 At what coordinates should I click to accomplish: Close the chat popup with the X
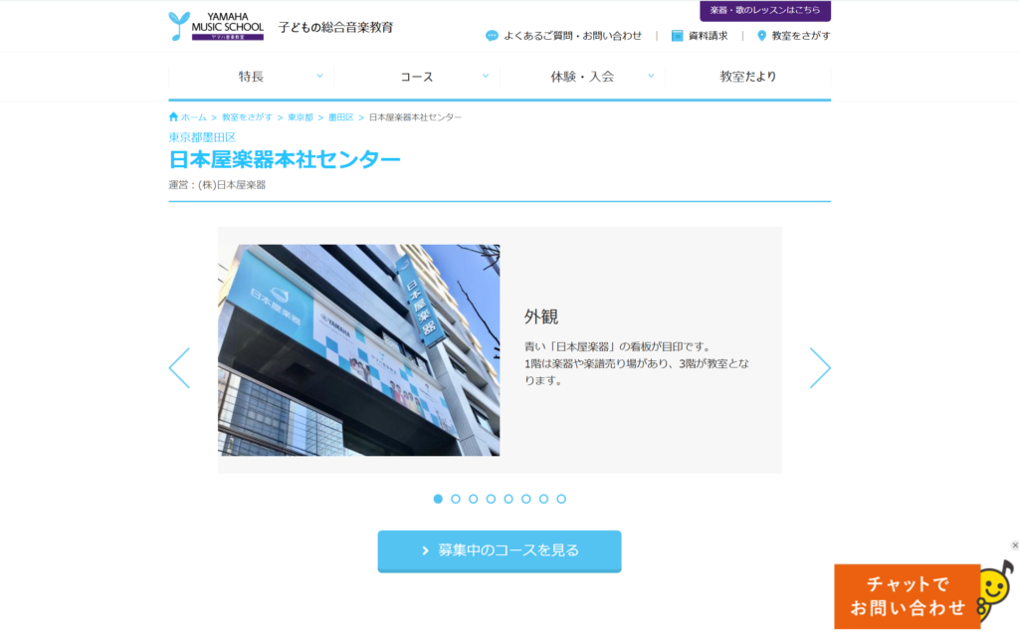pos(1014,544)
